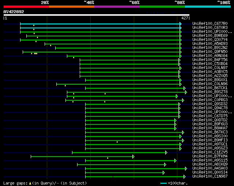Viewport: 234px width, 186px height.
Task: Click the yellow gap marker on UniRef100_B9HFI3 bar
Action: pyautogui.click(x=117, y=142)
